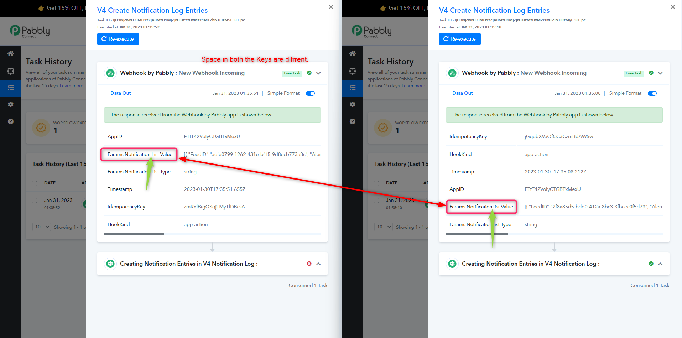This screenshot has height=338, width=682.
Task: Select the task history list icon in right sidebar
Action: pos(353,88)
